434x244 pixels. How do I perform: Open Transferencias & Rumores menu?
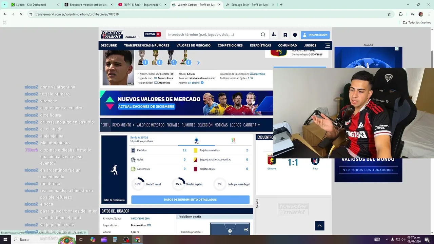point(146,45)
